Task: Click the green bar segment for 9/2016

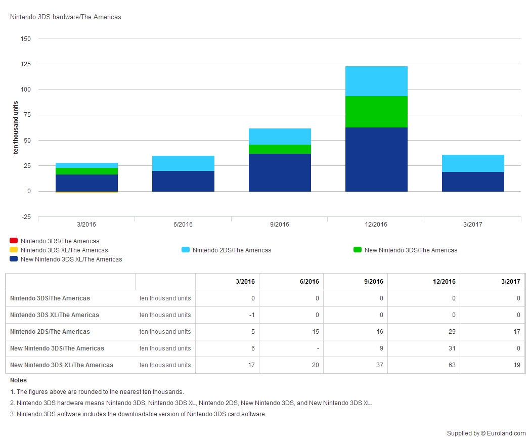Action: click(280, 149)
